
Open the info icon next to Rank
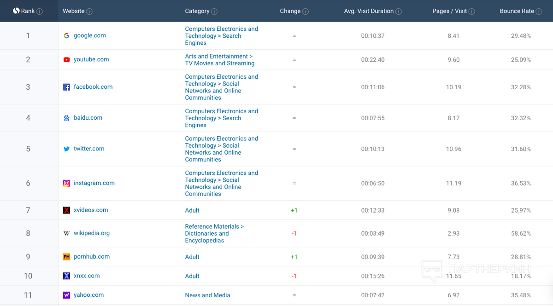[x=40, y=12]
